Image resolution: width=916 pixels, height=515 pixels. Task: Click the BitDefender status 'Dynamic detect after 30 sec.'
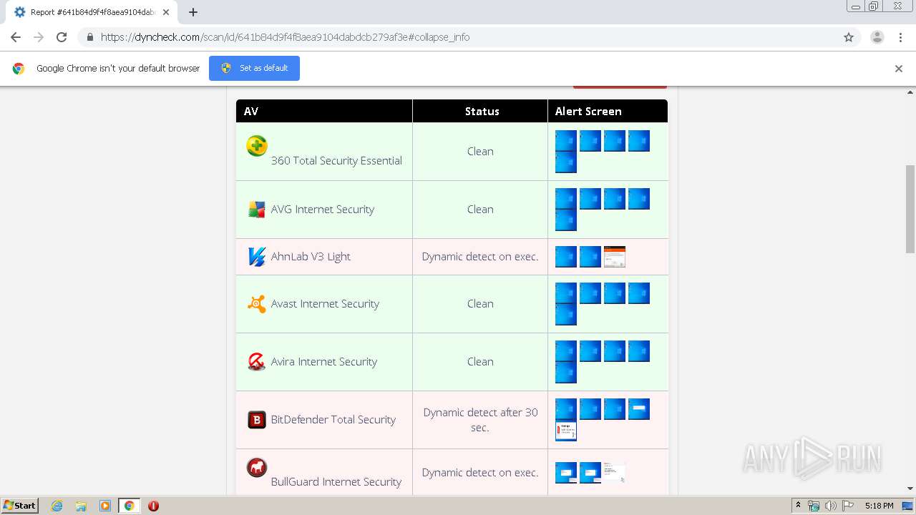click(480, 420)
